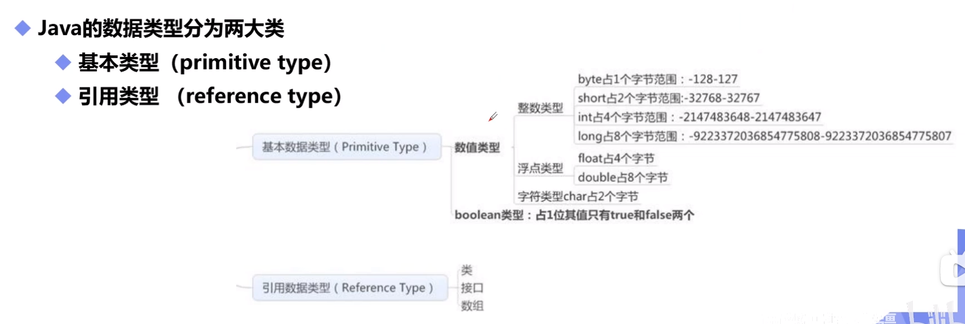Screen dimensions: 965x324
Task: Select the 引用数据类型 (Reference Type) node
Action: [x=350, y=288]
